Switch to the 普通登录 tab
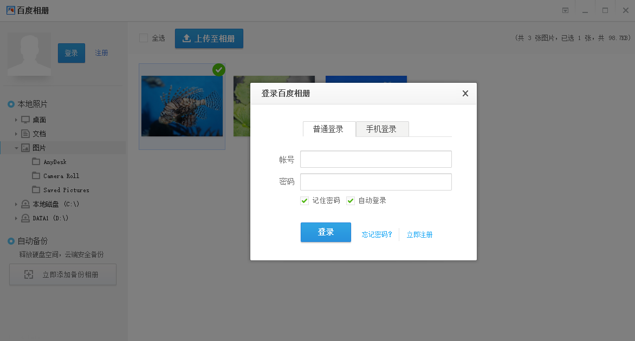Screen dimensions: 635x341 pos(329,129)
